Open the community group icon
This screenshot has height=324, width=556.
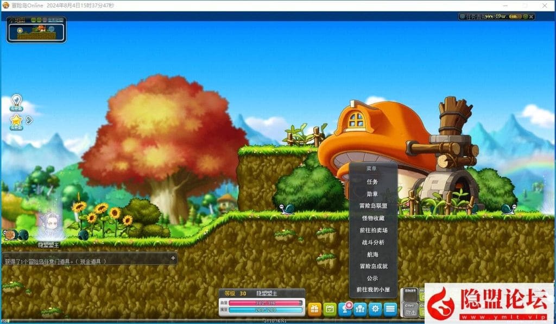360,309
